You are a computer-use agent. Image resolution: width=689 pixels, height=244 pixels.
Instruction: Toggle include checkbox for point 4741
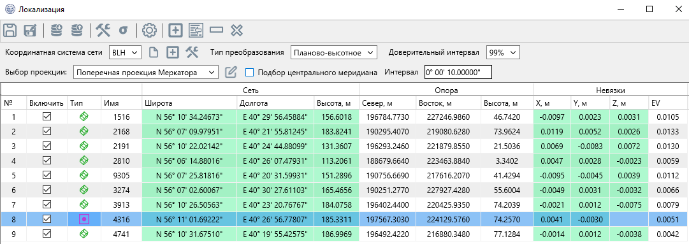click(47, 233)
